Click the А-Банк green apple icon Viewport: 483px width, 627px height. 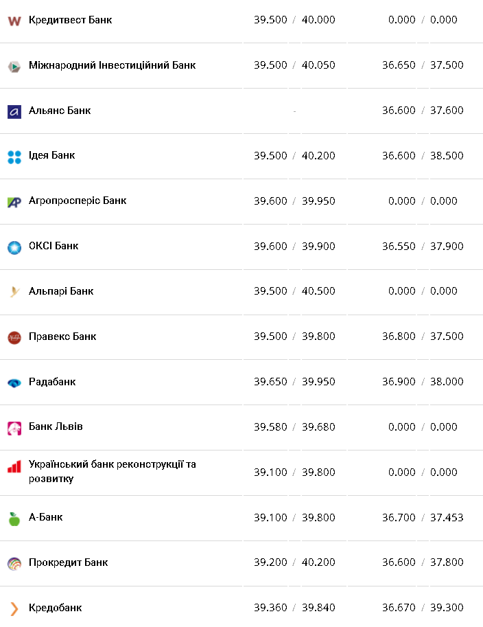click(x=14, y=518)
